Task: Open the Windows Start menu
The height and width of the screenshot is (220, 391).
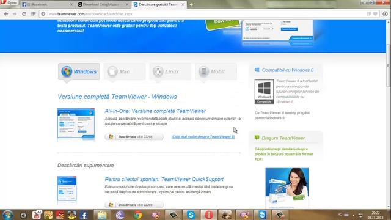Action: click(x=7, y=215)
